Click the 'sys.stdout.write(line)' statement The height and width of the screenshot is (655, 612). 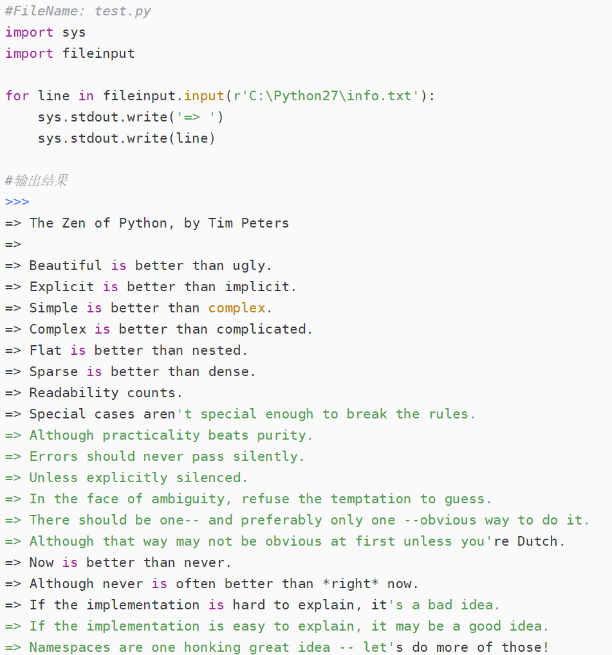point(126,138)
